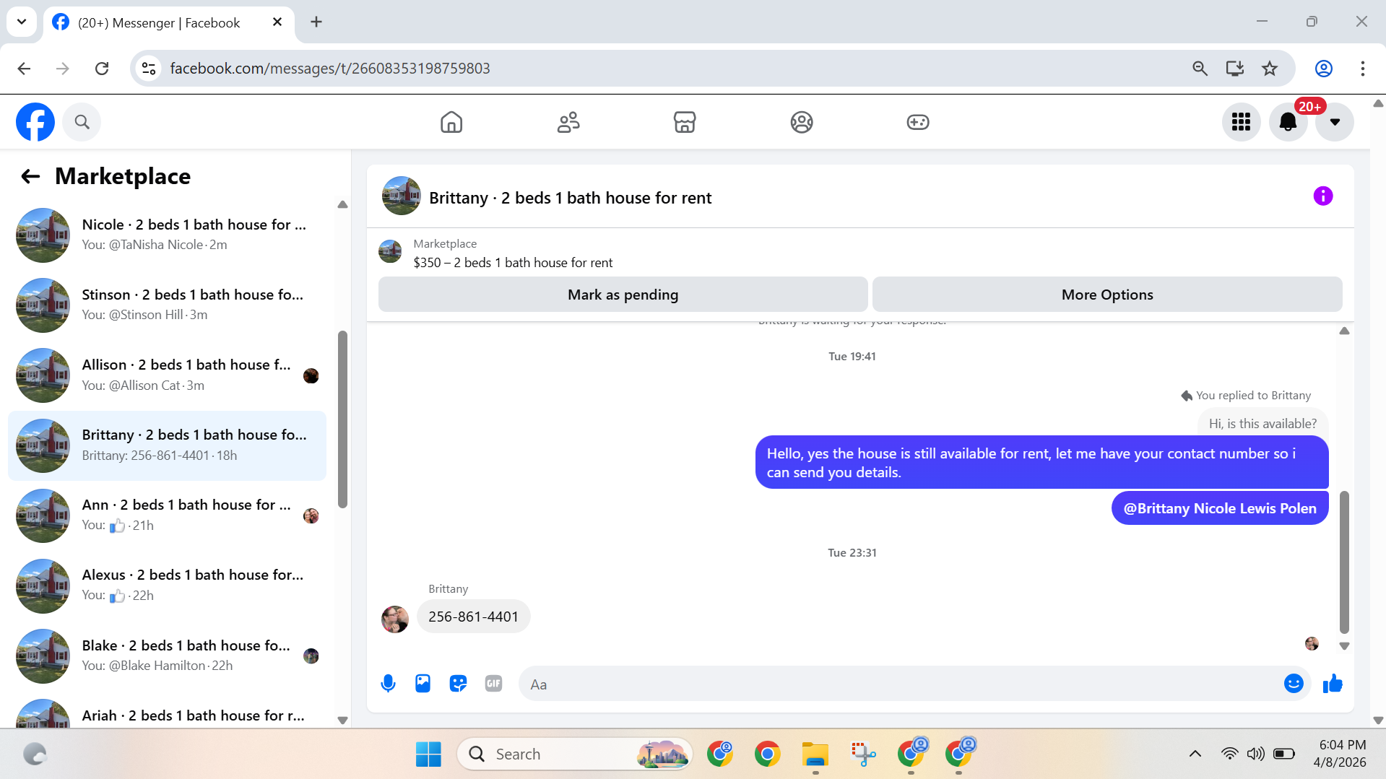
Task: Open the emoji picker smiley
Action: tap(1294, 683)
